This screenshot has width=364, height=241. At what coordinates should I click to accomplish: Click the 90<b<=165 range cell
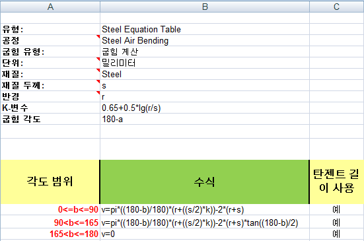pos(50,223)
